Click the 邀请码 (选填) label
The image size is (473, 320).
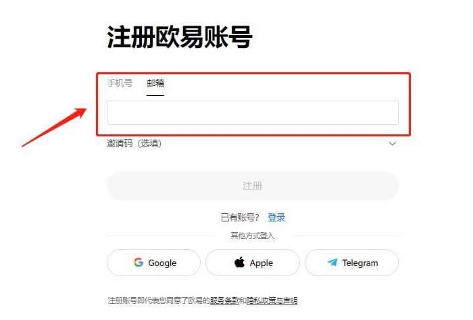coord(134,143)
